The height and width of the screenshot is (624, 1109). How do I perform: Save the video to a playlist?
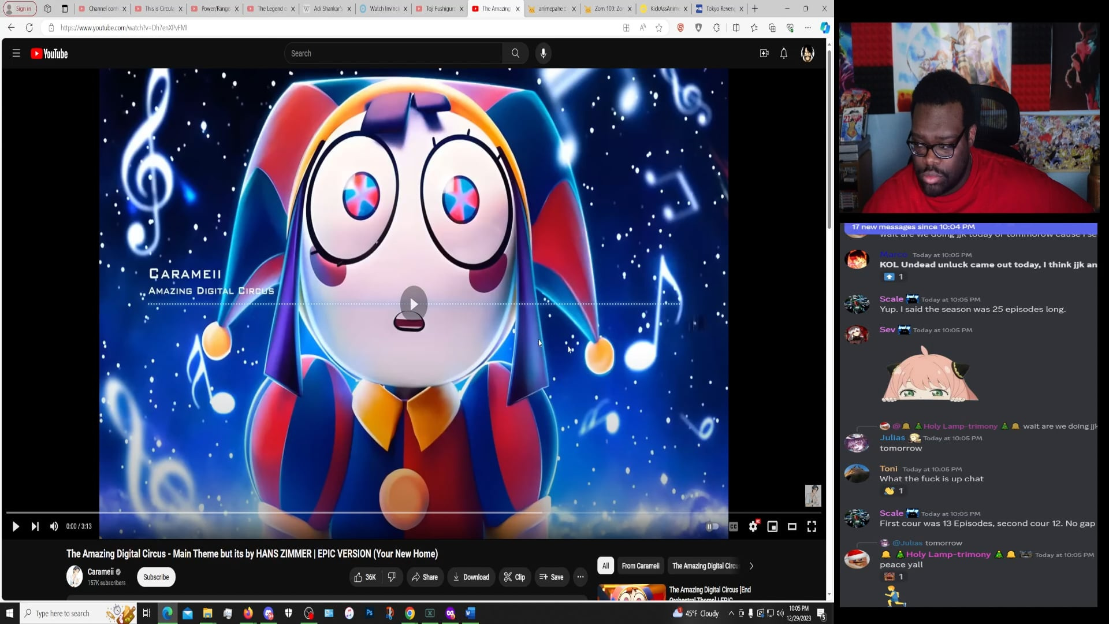pos(552,577)
